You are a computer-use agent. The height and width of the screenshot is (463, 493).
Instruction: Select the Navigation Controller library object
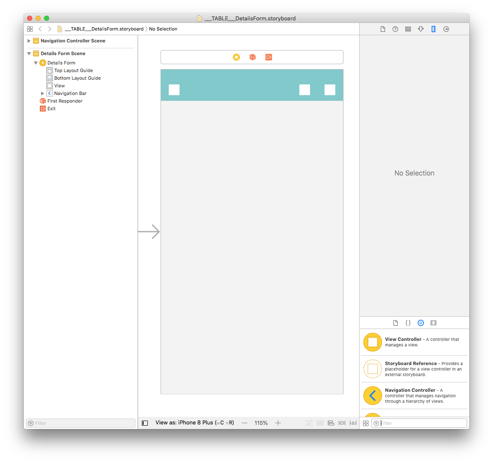414,396
